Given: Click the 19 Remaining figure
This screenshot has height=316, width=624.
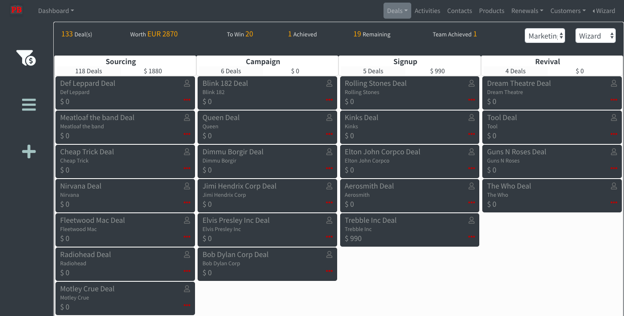Looking at the screenshot, I should pyautogui.click(x=372, y=34).
